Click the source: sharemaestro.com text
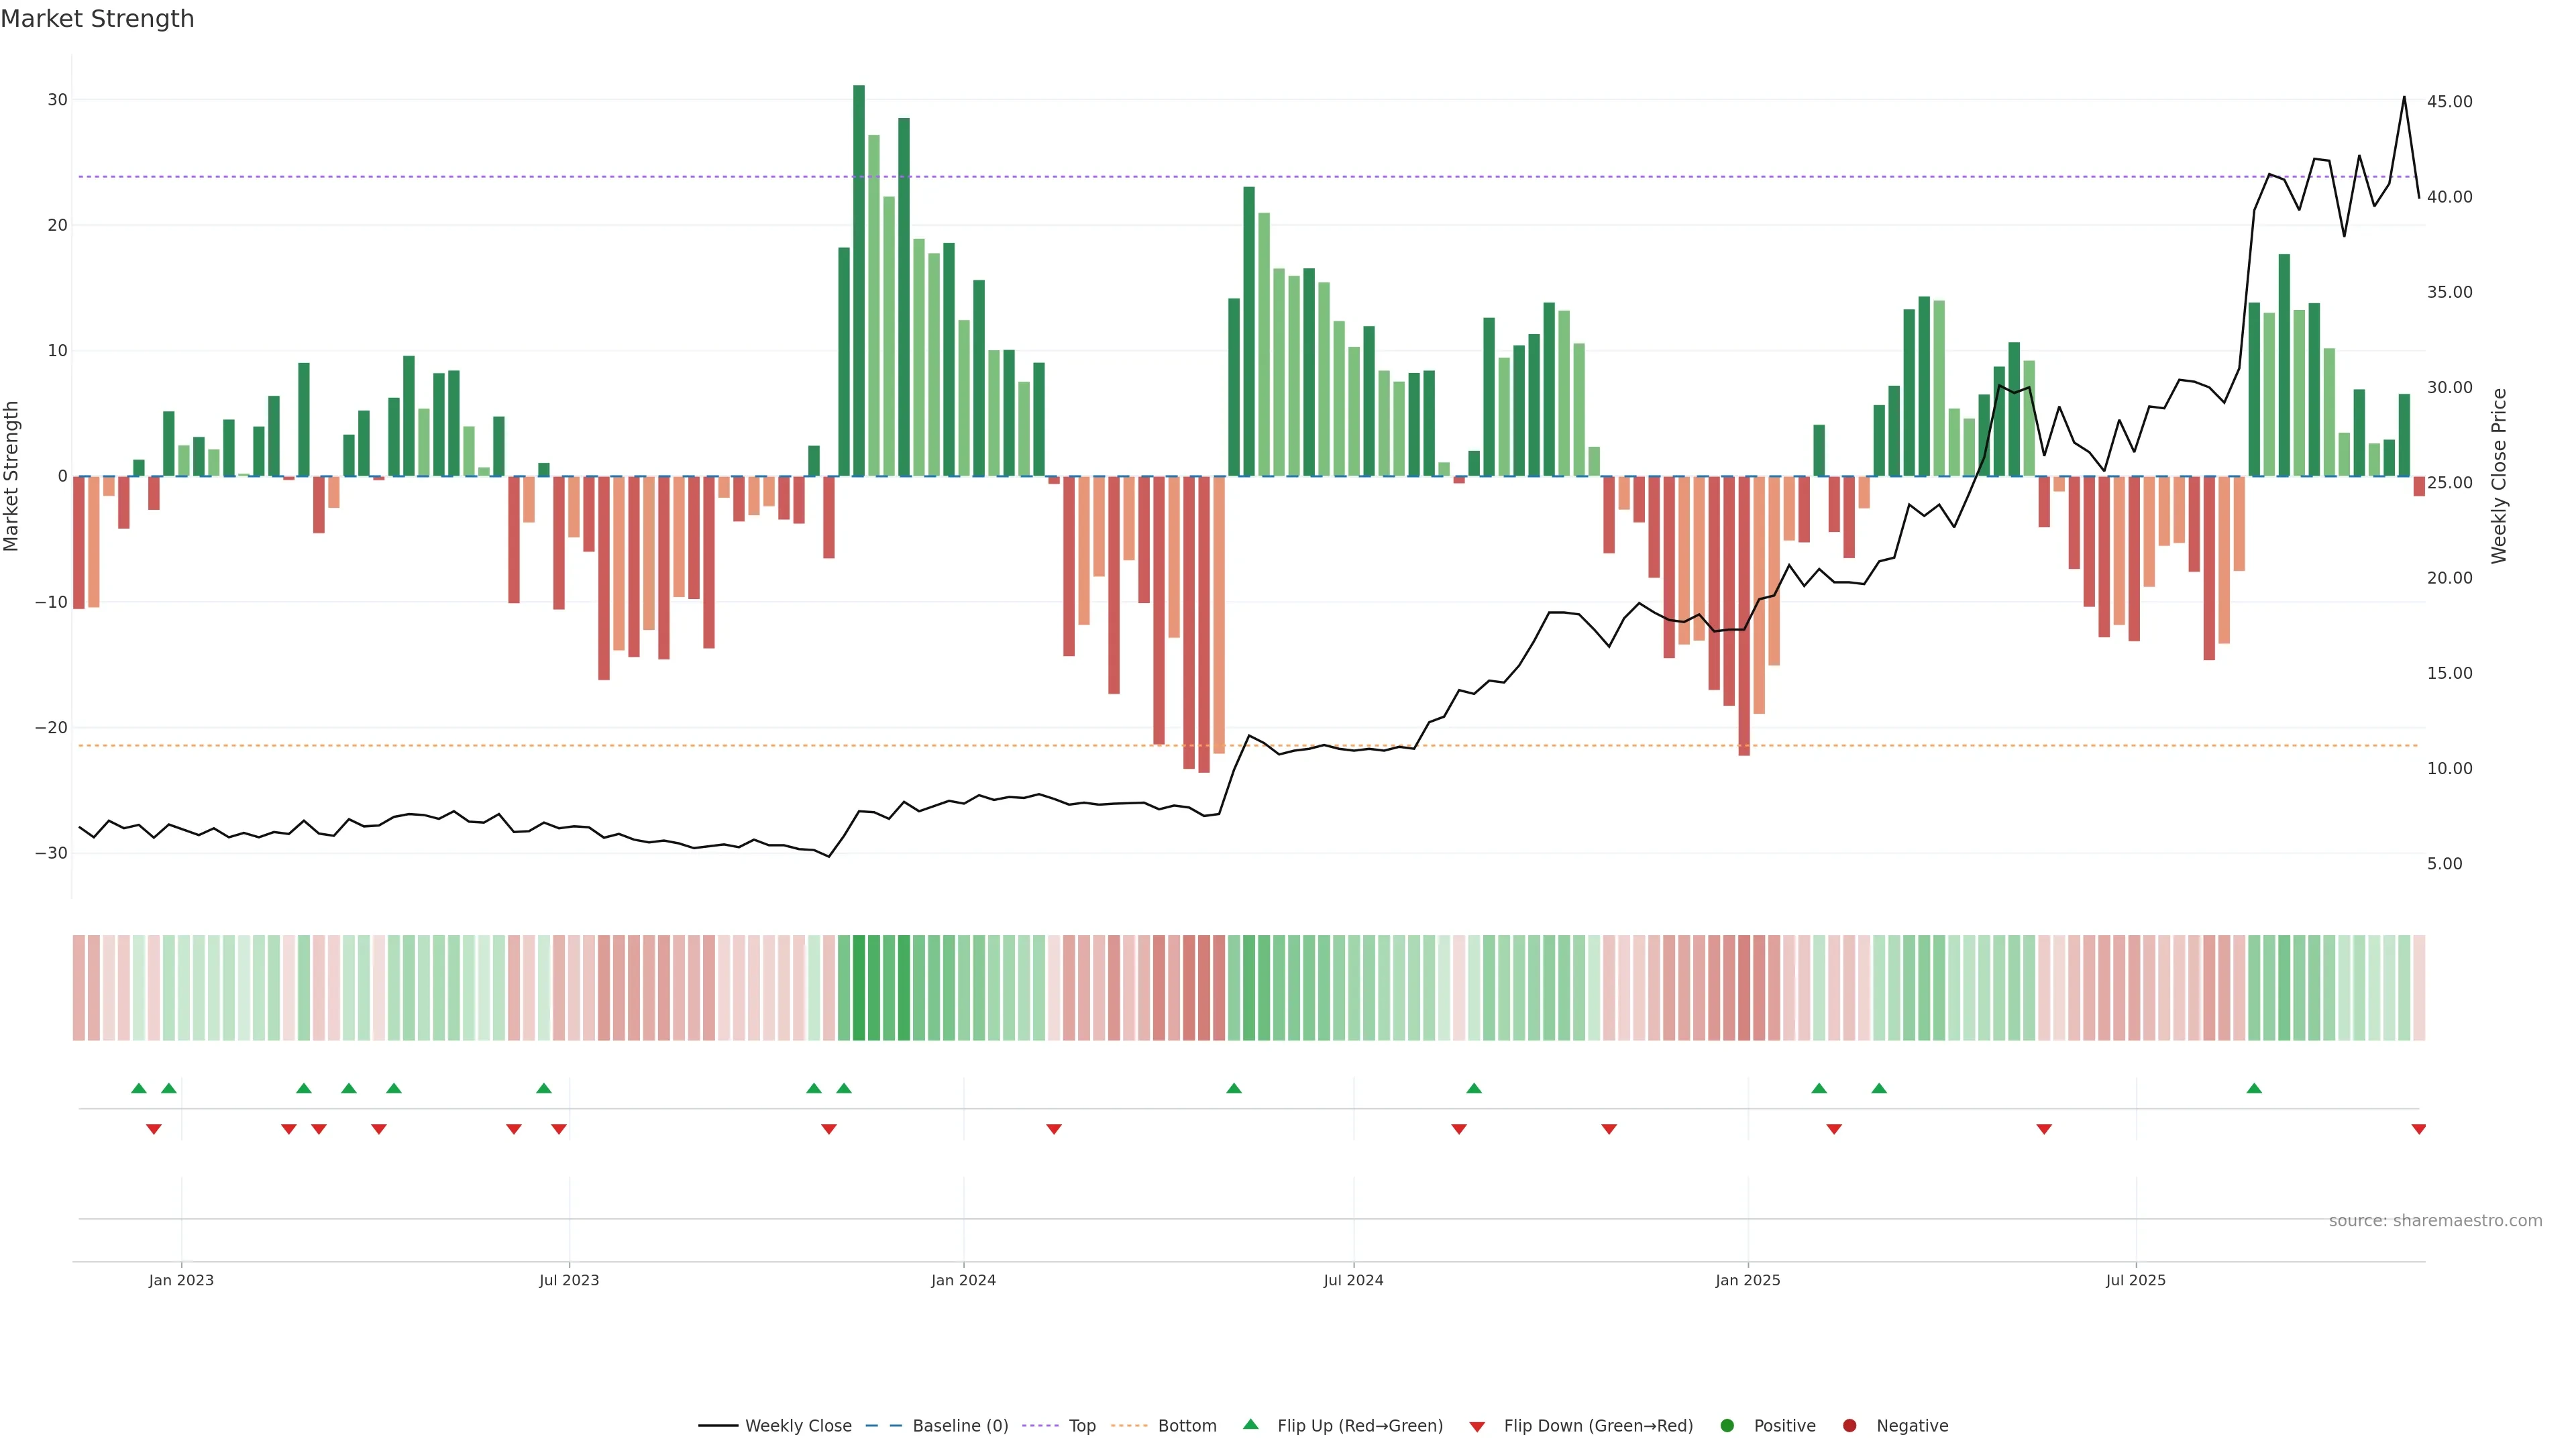 click(2435, 1221)
